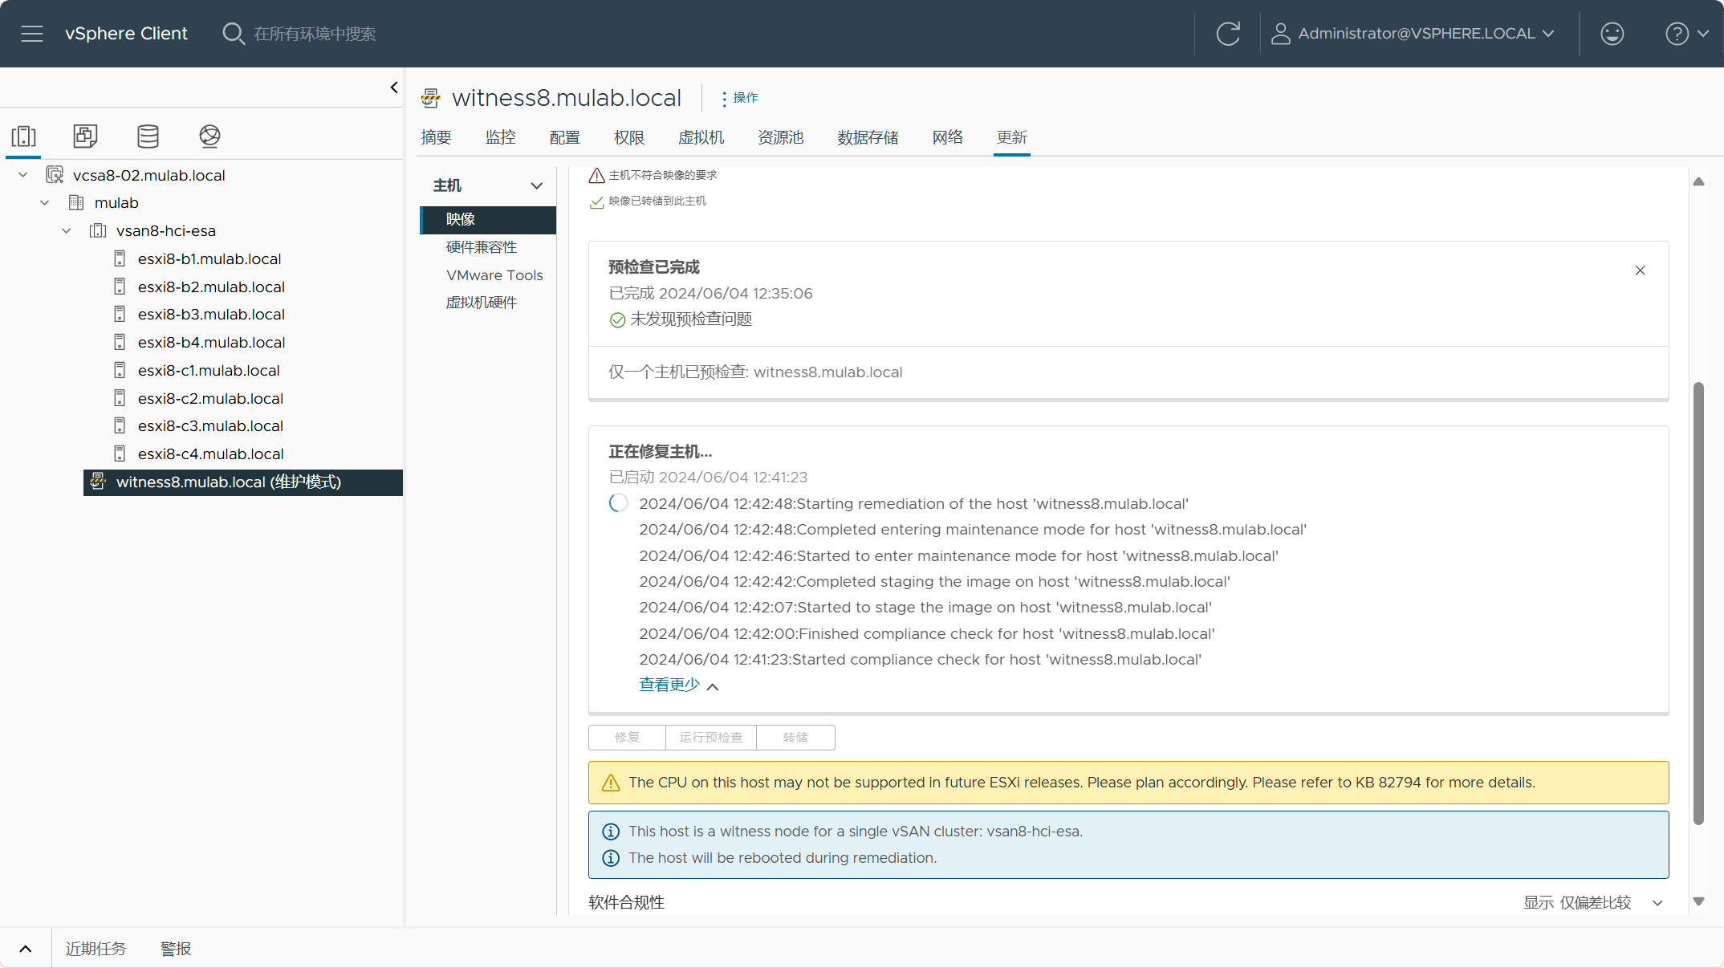Open the 资源池 tab
Viewport: 1724px width, 968px height.
tap(780, 137)
